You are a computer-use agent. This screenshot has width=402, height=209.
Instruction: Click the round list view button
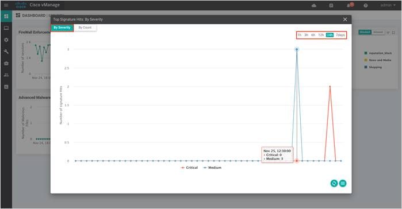[343, 183]
